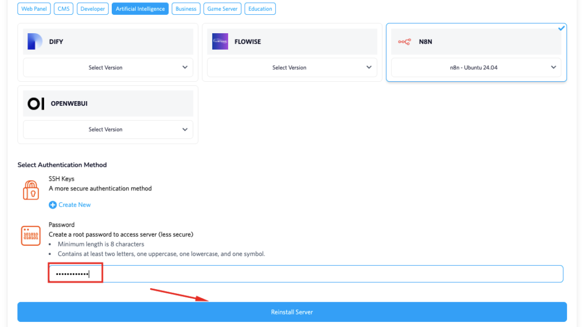Select the DIFY card header

108,41
